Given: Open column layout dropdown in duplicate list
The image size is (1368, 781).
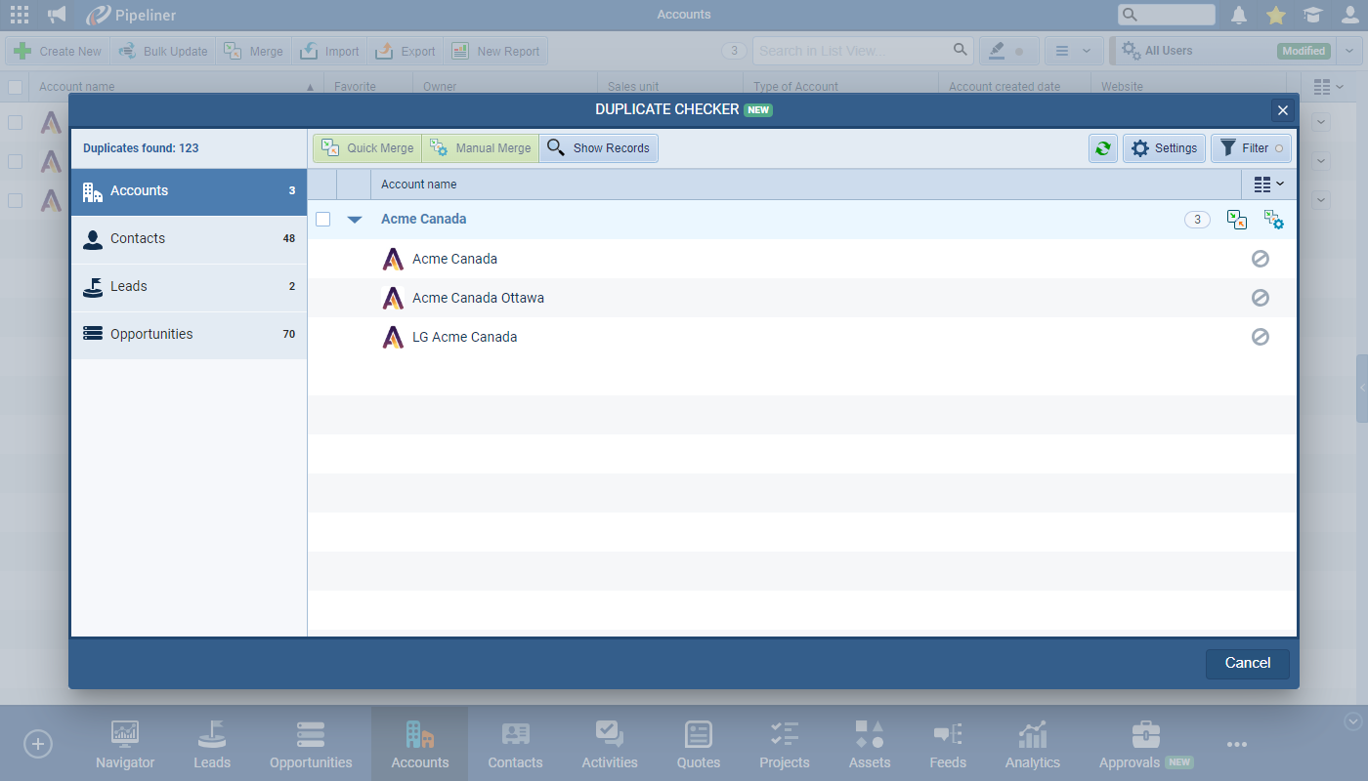Looking at the screenshot, I should click(x=1268, y=185).
